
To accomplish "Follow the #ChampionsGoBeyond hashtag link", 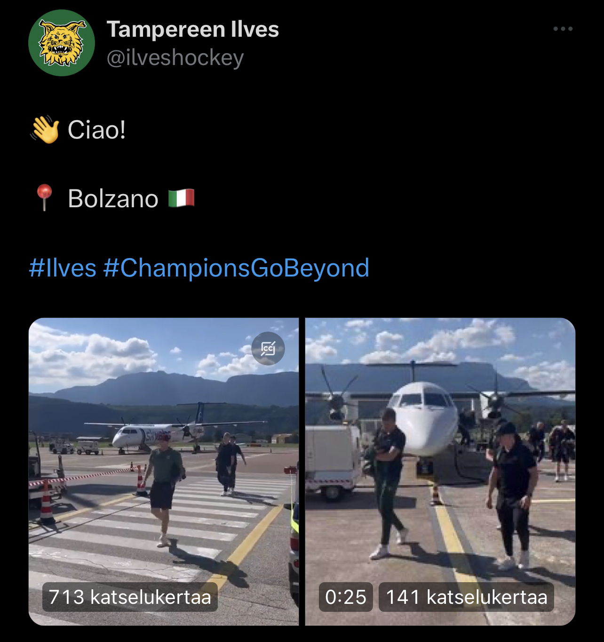I will [x=236, y=268].
